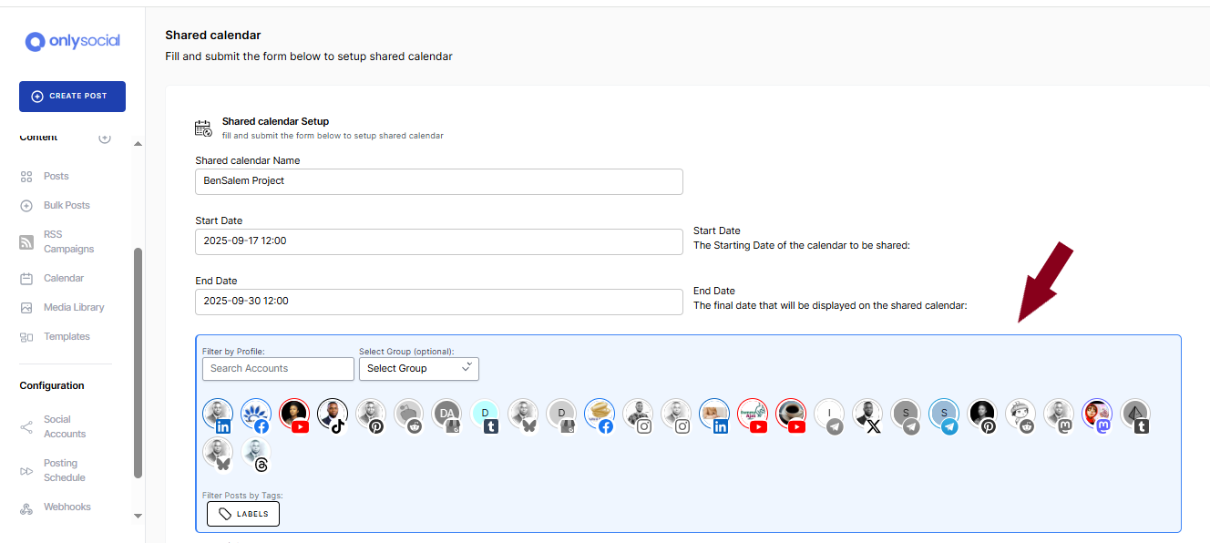Click the RSS Campaigns feed icon
The image size is (1210, 543).
(26, 242)
